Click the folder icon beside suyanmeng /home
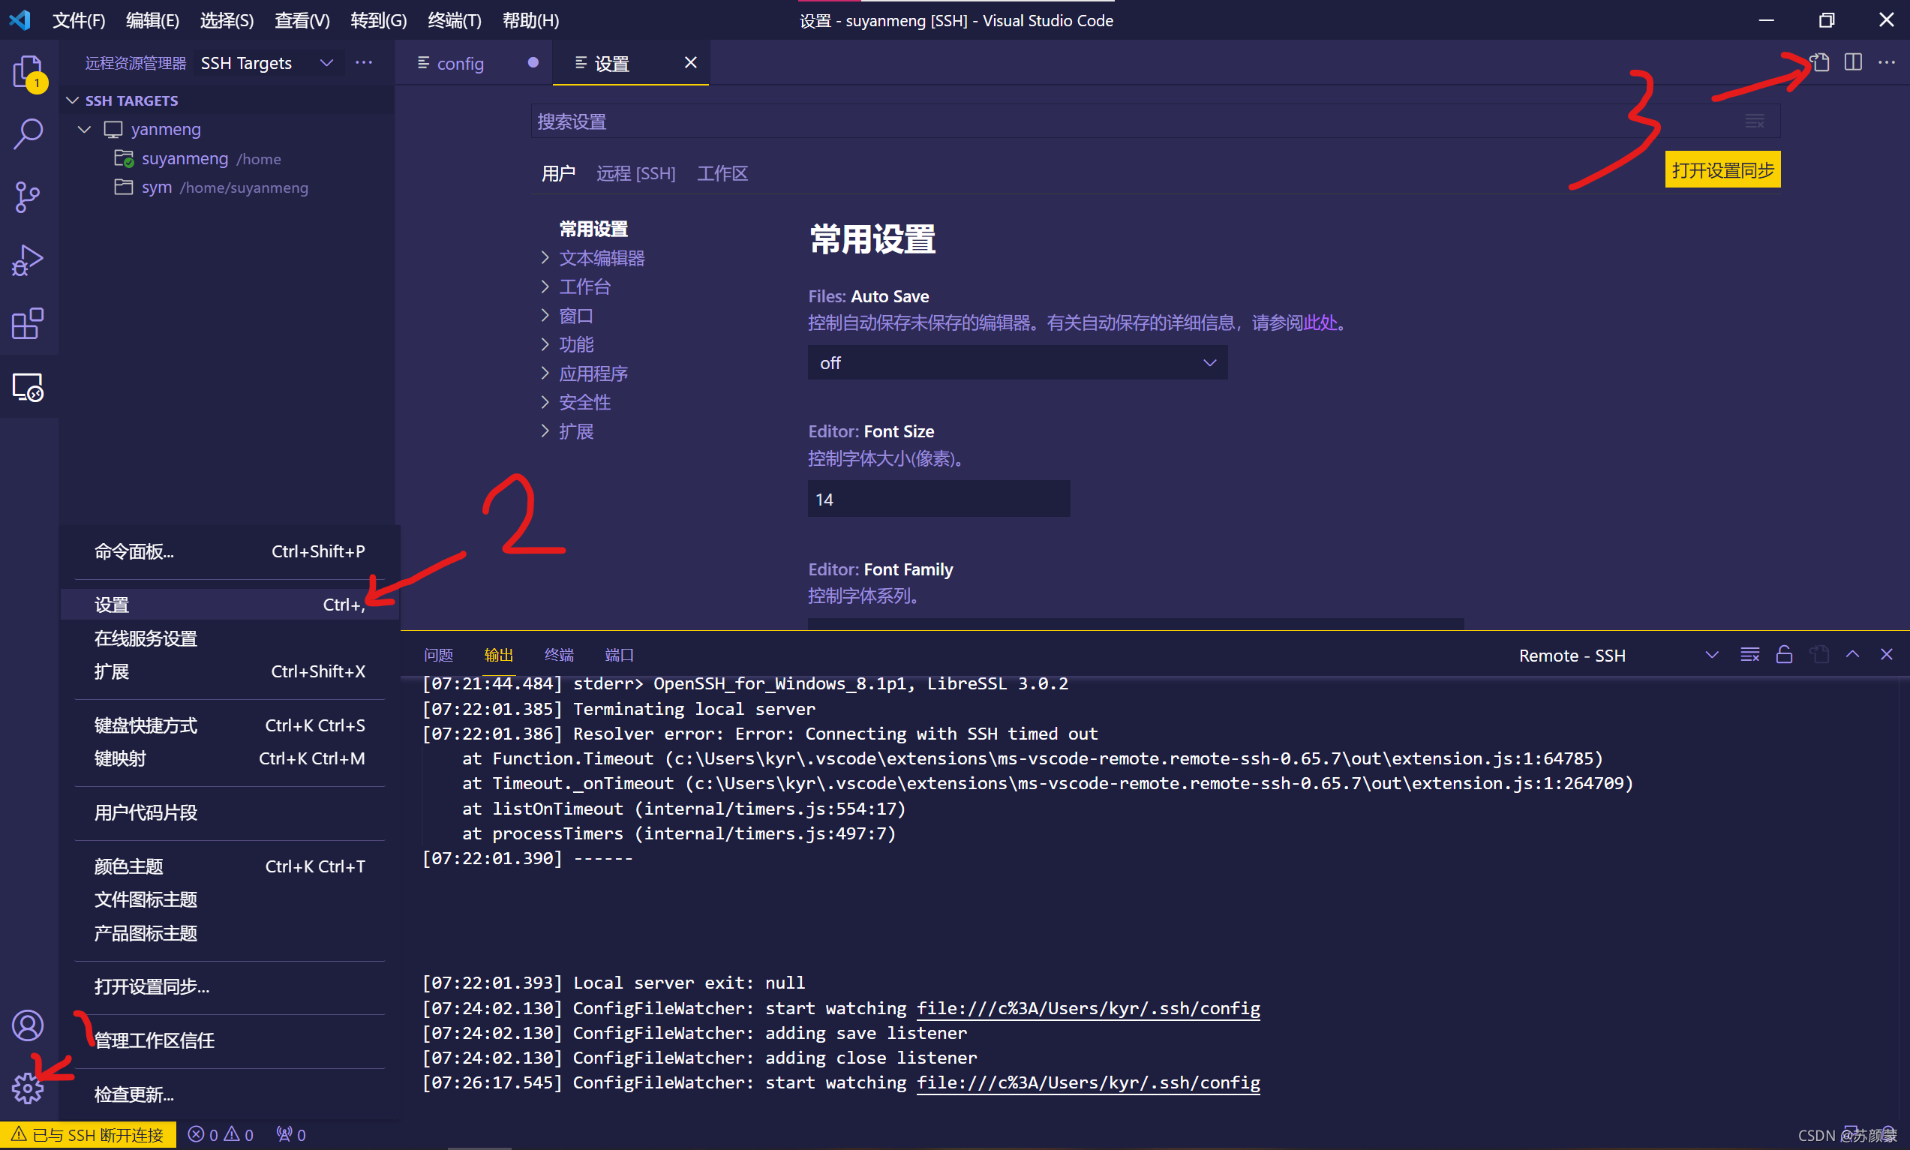The width and height of the screenshot is (1910, 1150). point(124,159)
